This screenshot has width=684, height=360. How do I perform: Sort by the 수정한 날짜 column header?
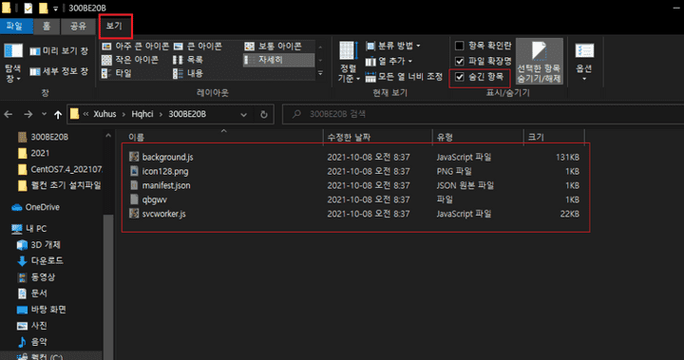point(378,137)
